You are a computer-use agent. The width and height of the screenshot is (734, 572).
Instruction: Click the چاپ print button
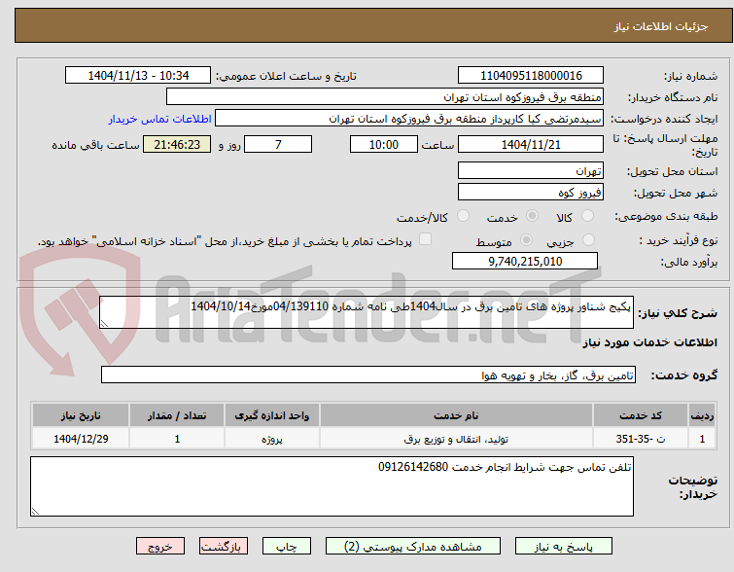[x=287, y=547]
